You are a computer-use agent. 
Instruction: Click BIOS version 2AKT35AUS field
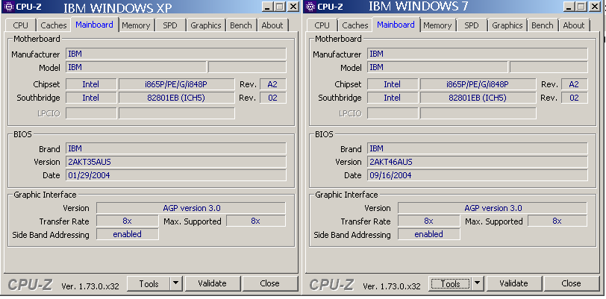click(176, 162)
